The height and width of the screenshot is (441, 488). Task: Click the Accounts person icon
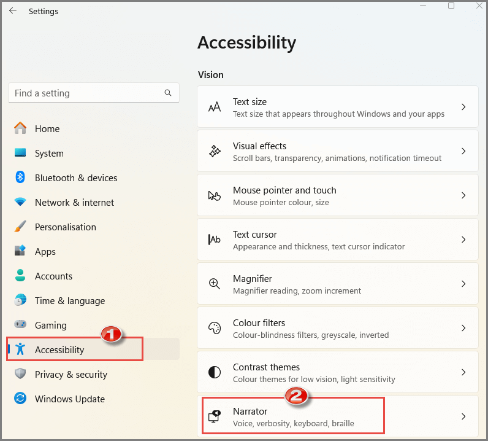point(20,275)
